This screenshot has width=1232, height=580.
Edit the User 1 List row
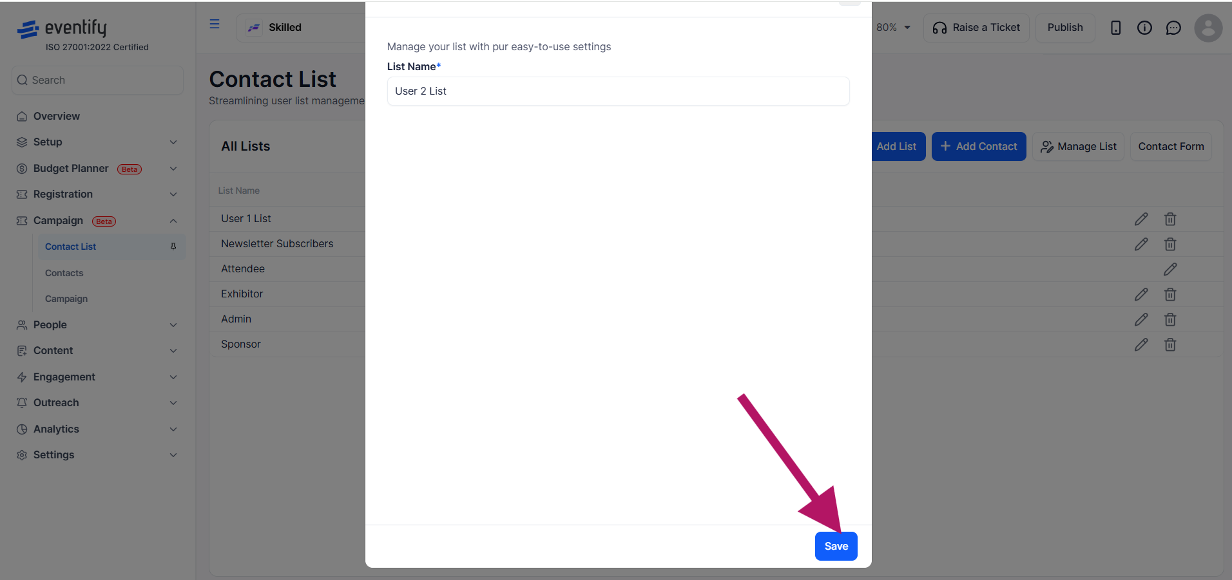(1141, 220)
